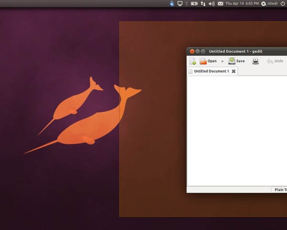287x230 pixels.
Task: Open the network connections indicator
Action: (x=203, y=3)
